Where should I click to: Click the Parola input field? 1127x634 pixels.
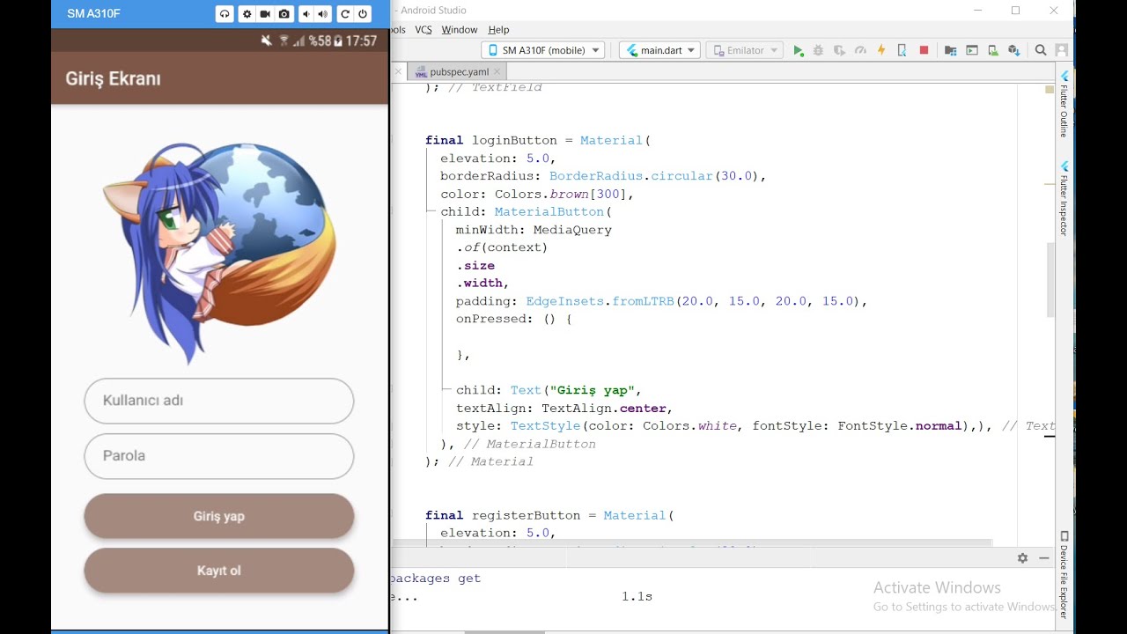[219, 456]
